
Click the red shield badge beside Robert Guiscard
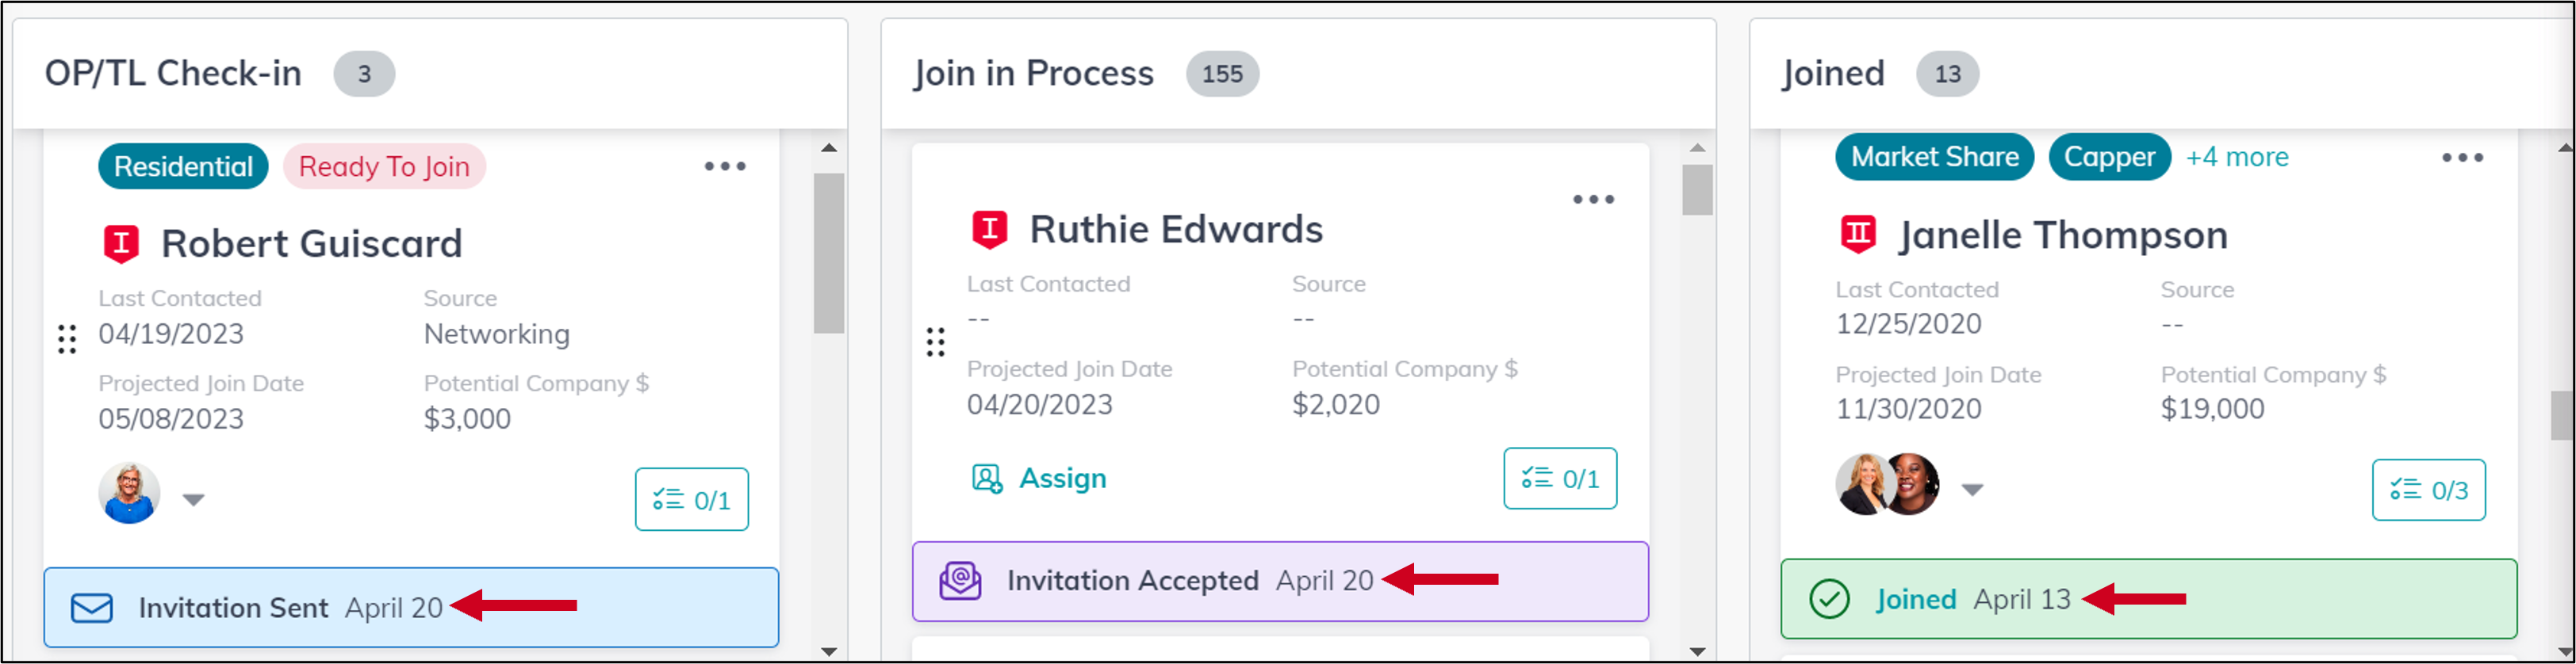pyautogui.click(x=121, y=243)
